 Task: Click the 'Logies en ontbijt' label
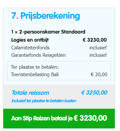coord(30,40)
